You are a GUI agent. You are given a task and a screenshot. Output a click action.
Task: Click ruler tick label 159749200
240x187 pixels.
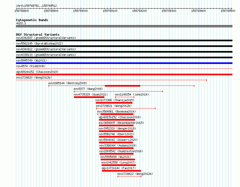point(139,11)
